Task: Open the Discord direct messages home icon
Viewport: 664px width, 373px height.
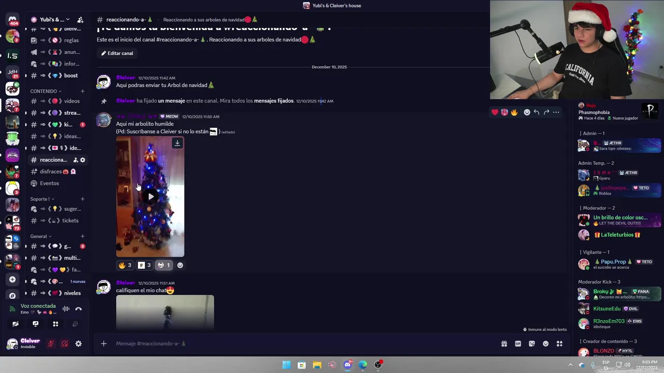Action: (x=12, y=20)
